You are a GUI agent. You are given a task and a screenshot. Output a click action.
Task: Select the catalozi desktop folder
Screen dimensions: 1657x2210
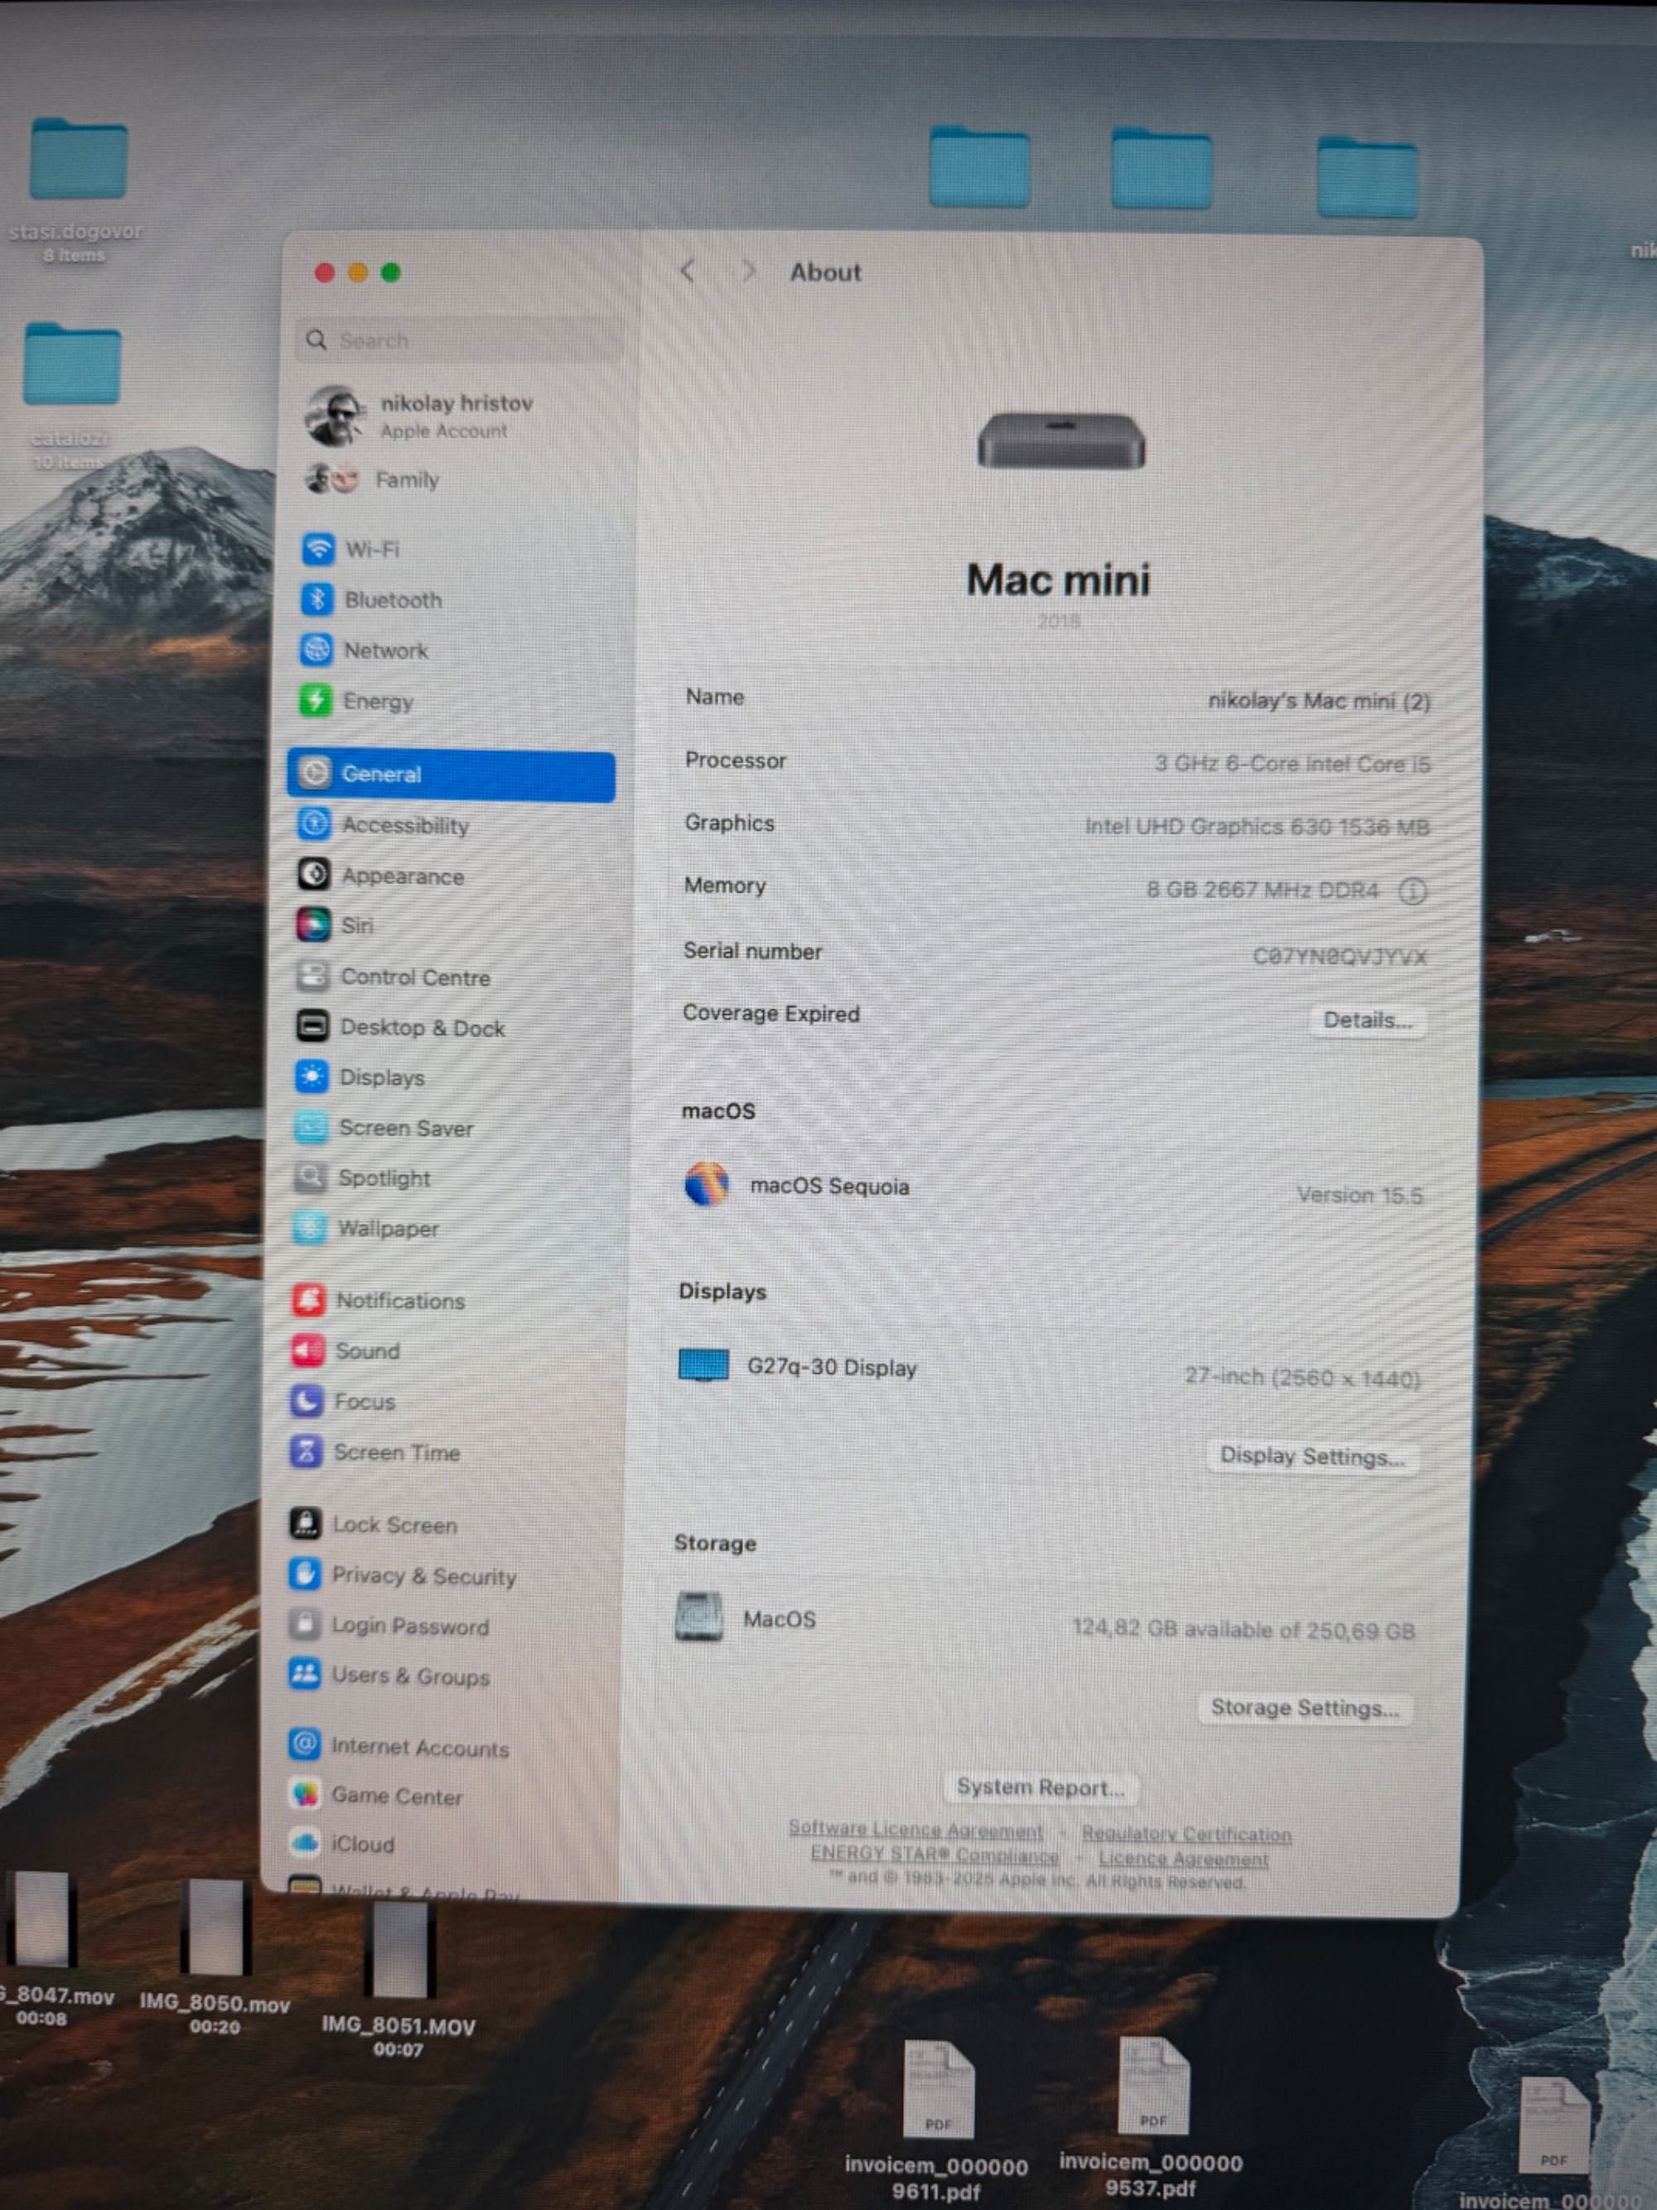[x=72, y=363]
